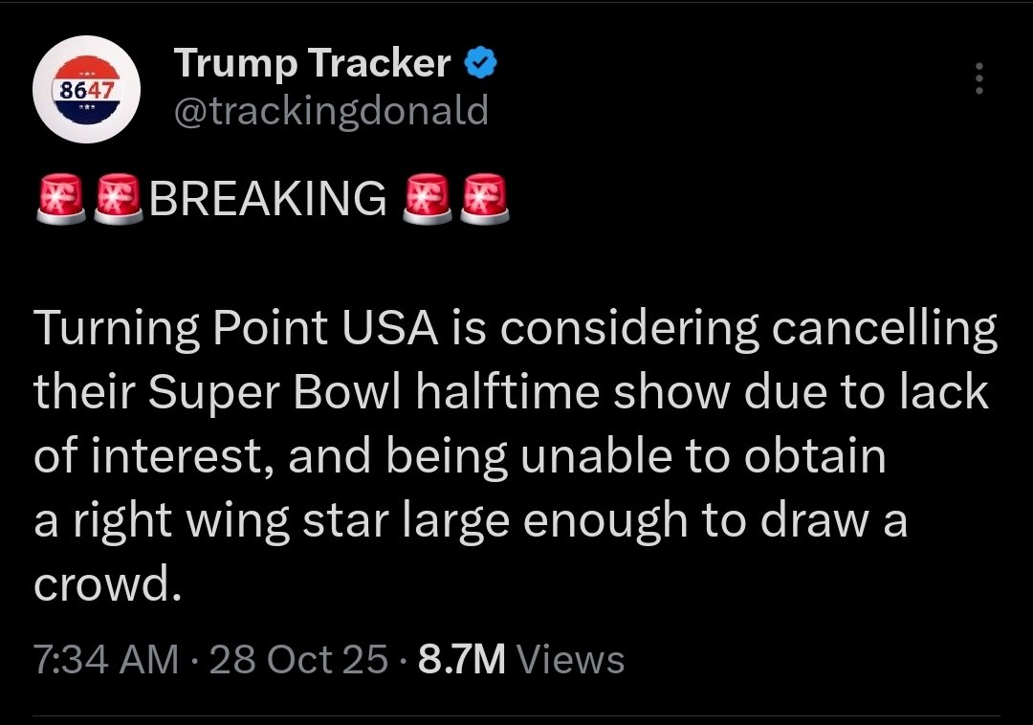Click the bold 8.7M view count
Image resolution: width=1033 pixels, height=725 pixels.
tap(462, 660)
